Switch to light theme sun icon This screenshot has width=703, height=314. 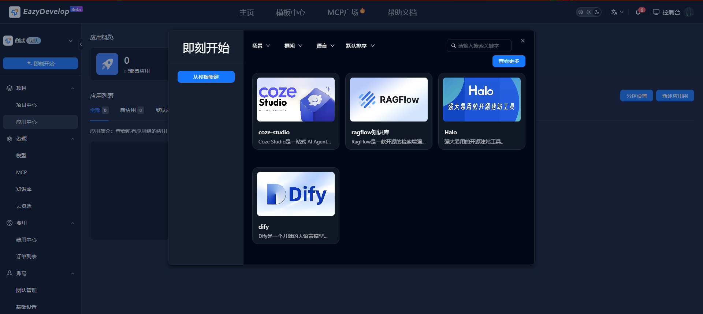589,12
